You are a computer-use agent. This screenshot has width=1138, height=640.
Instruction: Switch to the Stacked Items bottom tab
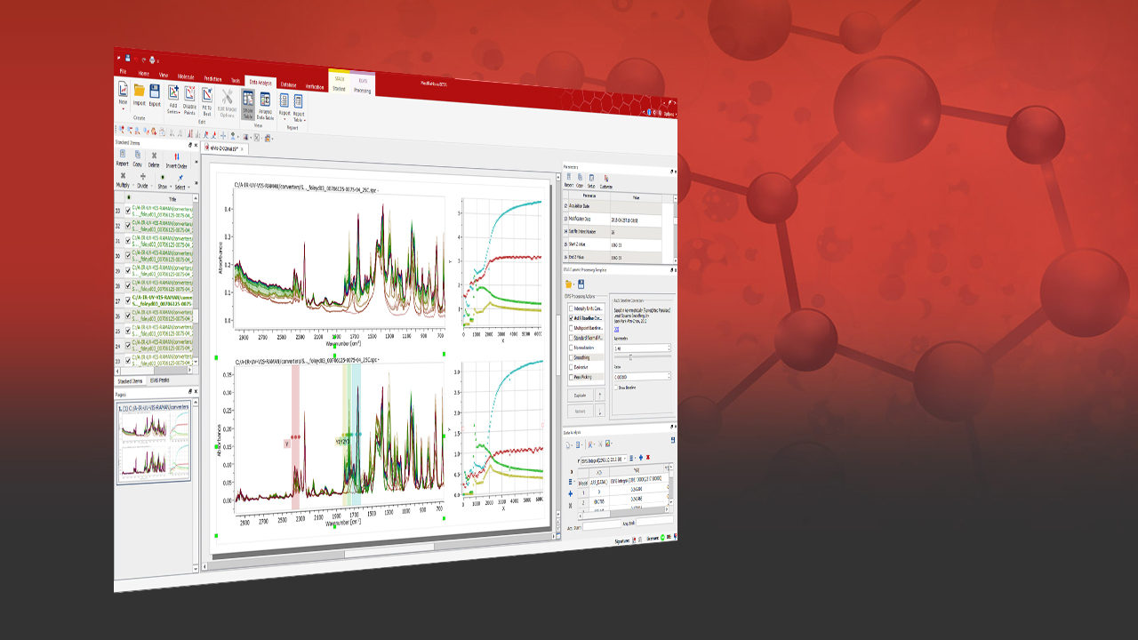(132, 380)
